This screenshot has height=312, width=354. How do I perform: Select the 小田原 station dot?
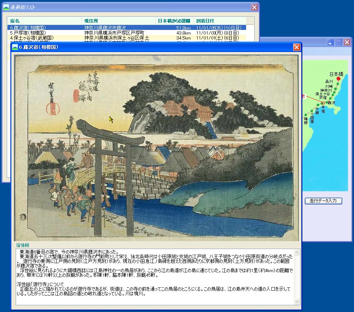(312, 111)
